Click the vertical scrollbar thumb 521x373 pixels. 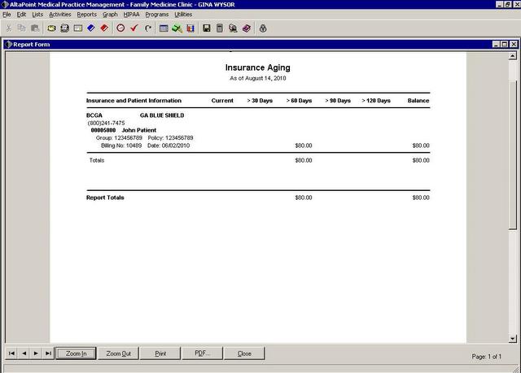pos(513,154)
